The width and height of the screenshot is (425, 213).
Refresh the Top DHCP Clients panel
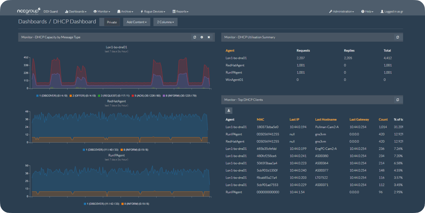tap(398, 100)
